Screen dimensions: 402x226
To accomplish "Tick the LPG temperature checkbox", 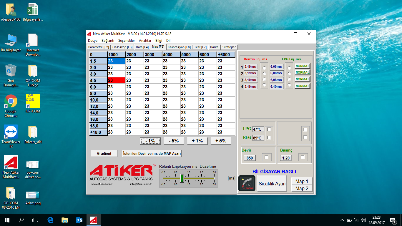I will pyautogui.click(x=269, y=129).
